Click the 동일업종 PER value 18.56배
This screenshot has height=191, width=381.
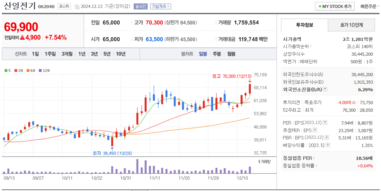click(364, 158)
